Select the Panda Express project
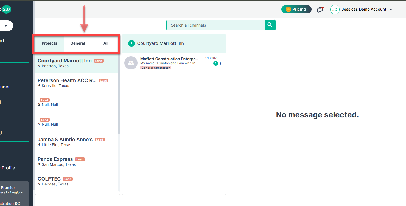 tap(55, 161)
